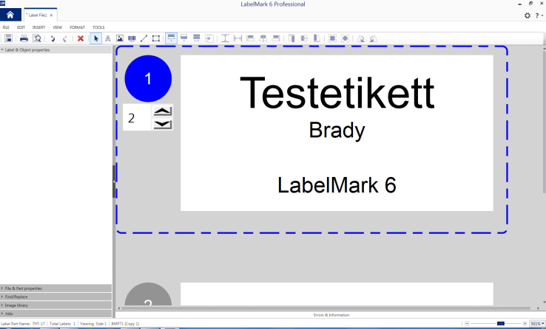
Task: Open the INSERT menu
Action: pyautogui.click(x=38, y=27)
